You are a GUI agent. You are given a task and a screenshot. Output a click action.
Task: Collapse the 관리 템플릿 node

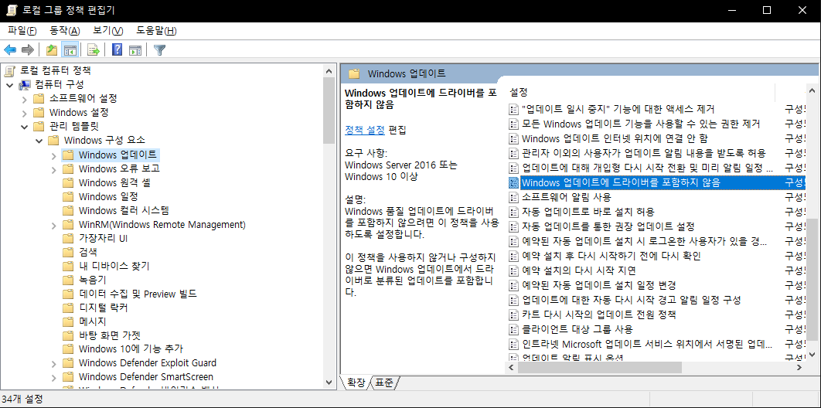(x=24, y=127)
